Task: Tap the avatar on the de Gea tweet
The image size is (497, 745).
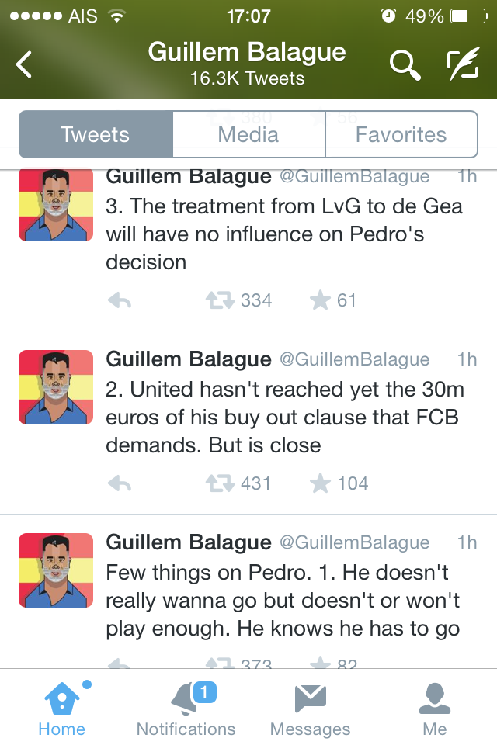Action: (56, 205)
